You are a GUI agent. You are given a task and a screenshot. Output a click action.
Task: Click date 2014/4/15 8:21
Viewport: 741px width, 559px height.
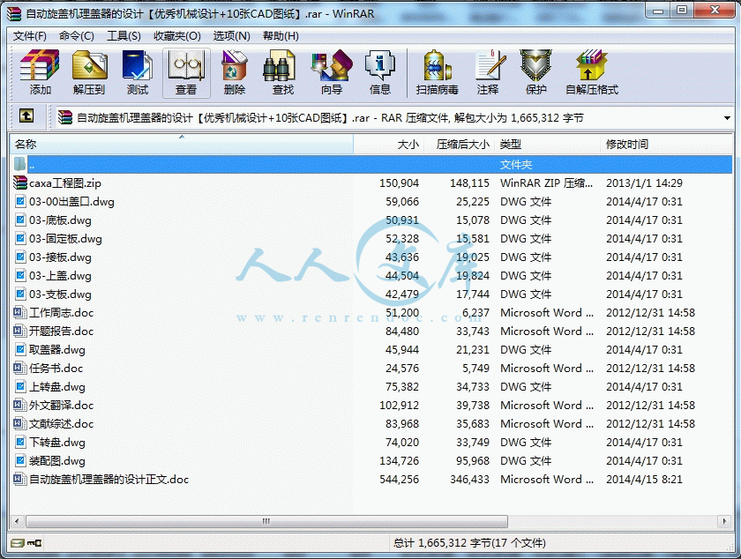point(644,479)
